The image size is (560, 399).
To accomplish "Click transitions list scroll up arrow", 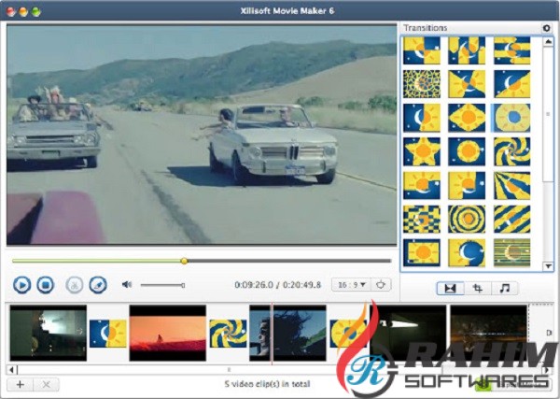I will 548,42.
